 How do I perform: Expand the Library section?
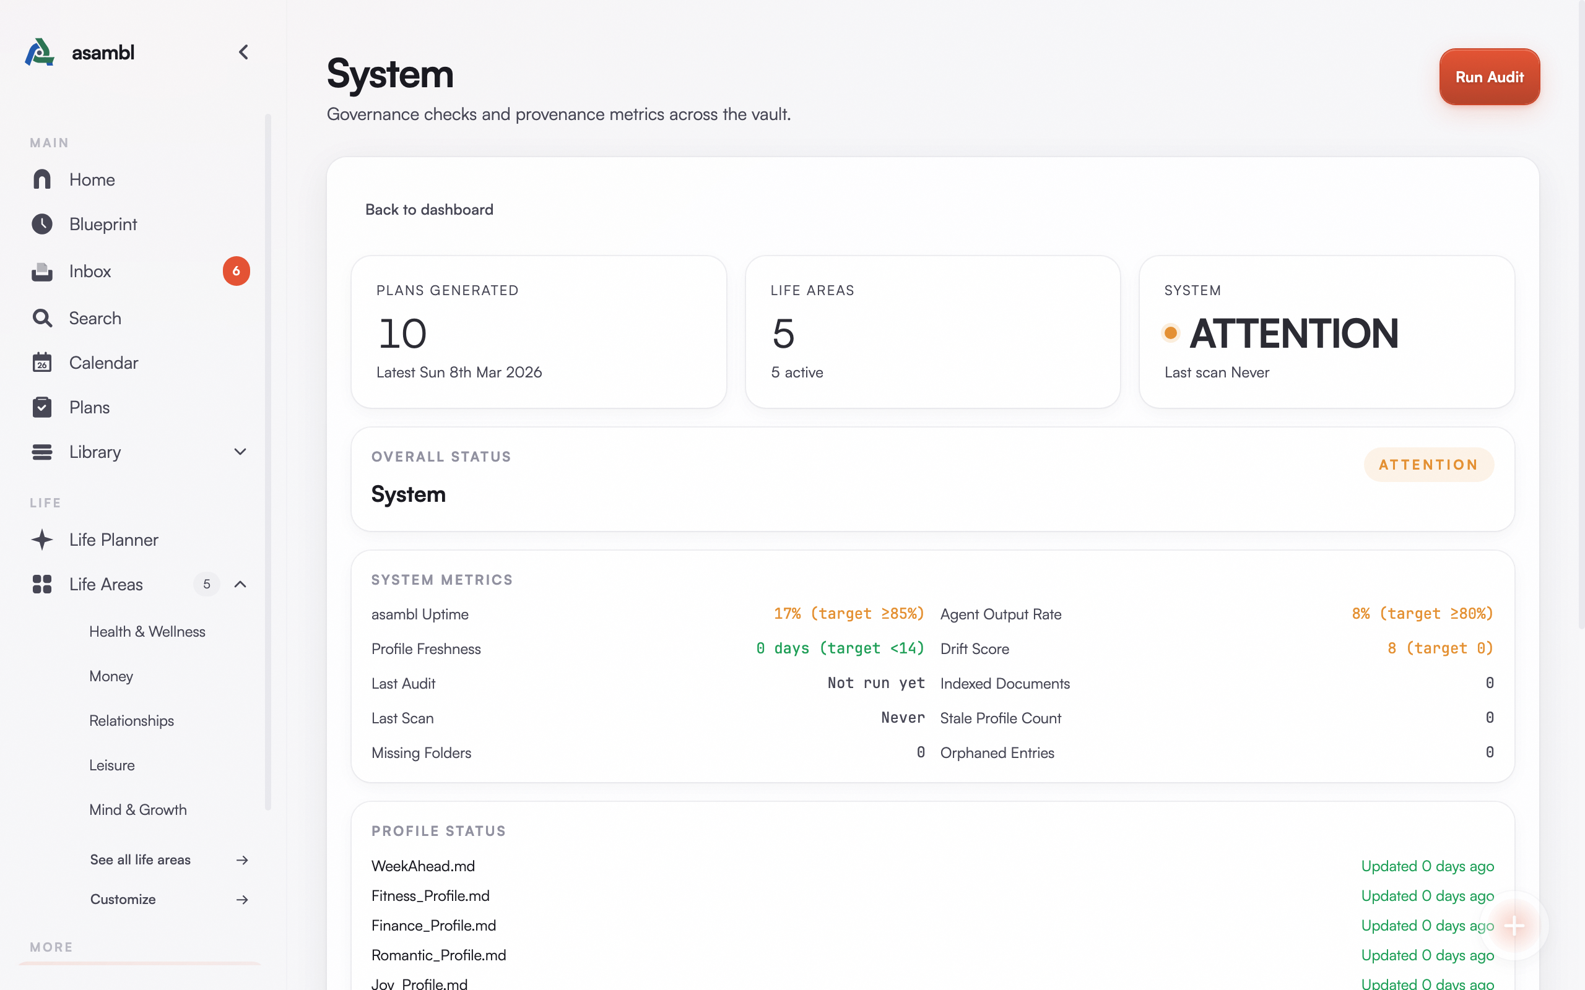(240, 452)
